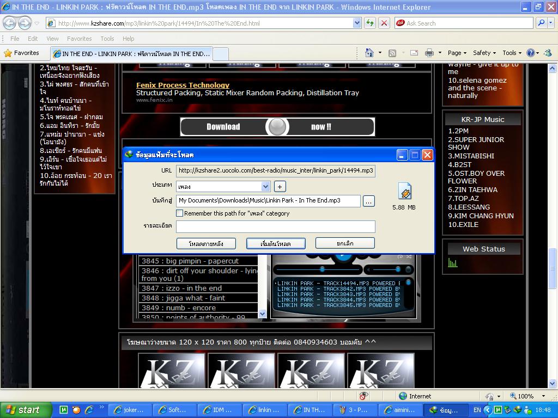The image size is (558, 418).
Task: Expand the Safety menu dropdown
Action: point(484,53)
